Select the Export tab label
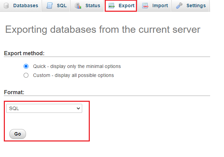This screenshot has height=157, width=224. click(x=127, y=6)
